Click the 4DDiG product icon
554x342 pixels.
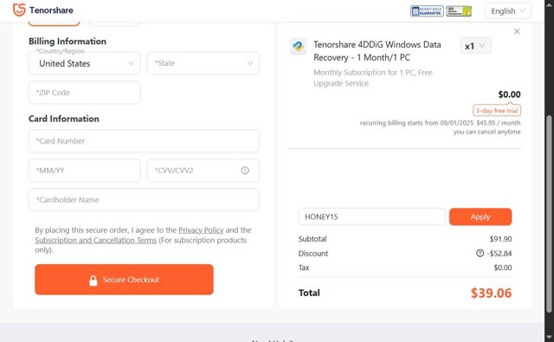click(298, 47)
